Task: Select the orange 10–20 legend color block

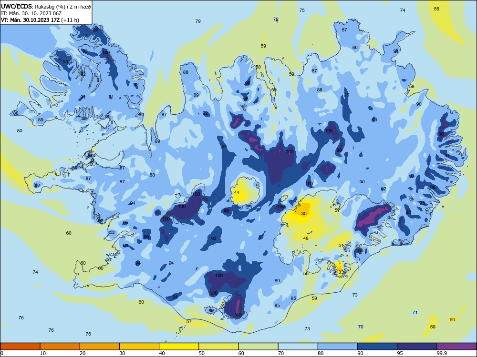Action: 60,347
